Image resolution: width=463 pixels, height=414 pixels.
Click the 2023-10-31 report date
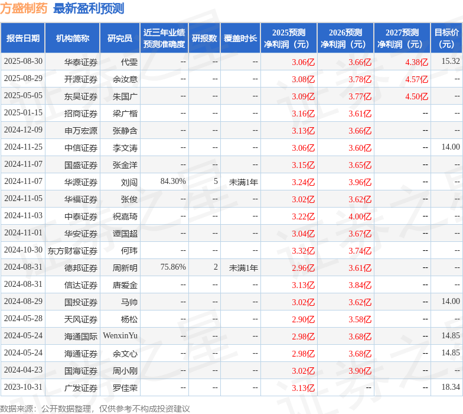(x=24, y=387)
